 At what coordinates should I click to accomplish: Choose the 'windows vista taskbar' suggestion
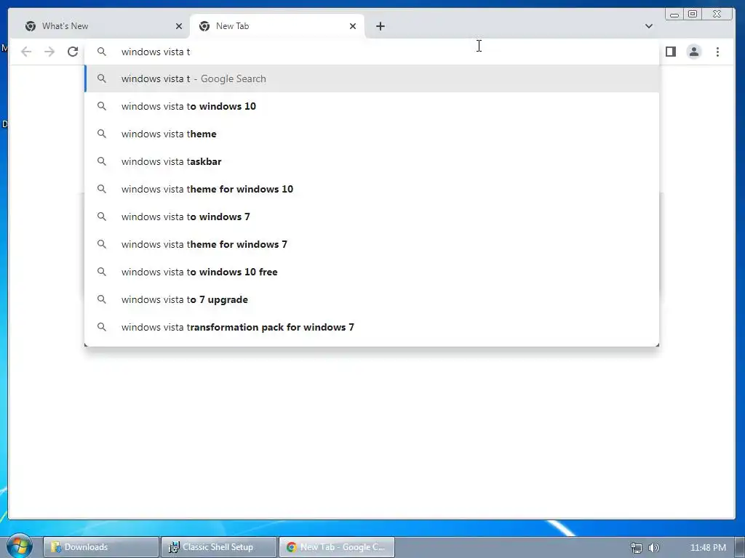coord(372,161)
